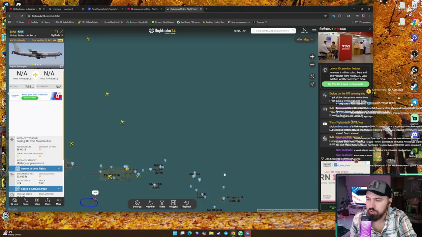
Task: Center the map on my location
Action: pyautogui.click(x=312, y=84)
